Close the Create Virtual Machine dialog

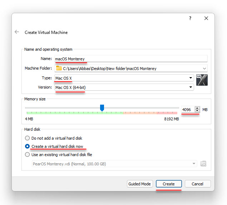tap(206, 18)
